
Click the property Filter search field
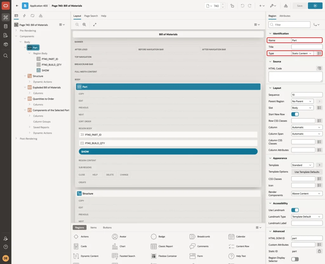289,25
